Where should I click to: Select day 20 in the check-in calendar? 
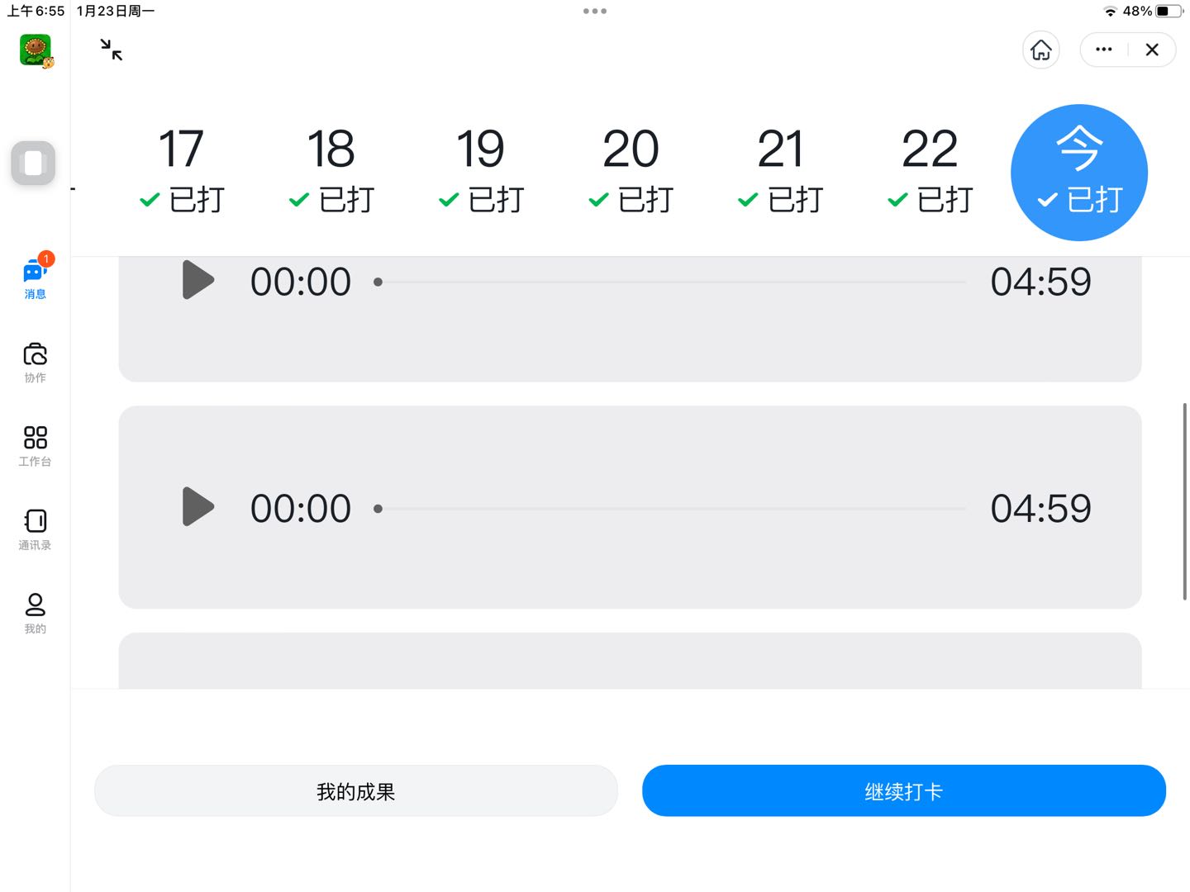click(x=631, y=171)
